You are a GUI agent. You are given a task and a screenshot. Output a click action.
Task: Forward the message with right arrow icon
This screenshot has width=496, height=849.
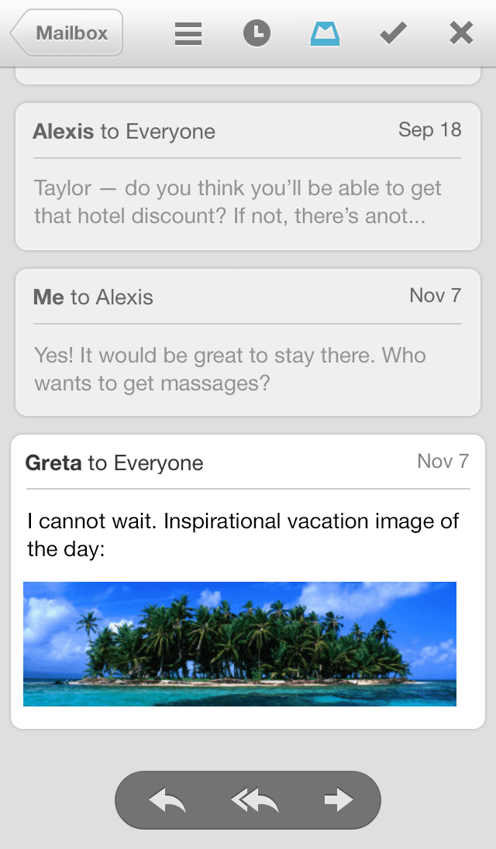click(x=339, y=800)
